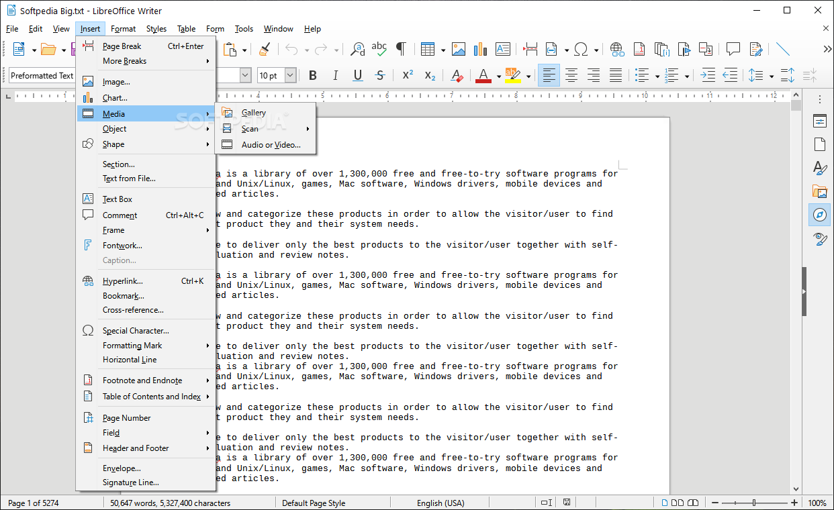Screen dimensions: 834x510
Task: Click the yellow highlighting color button
Action: 513,76
